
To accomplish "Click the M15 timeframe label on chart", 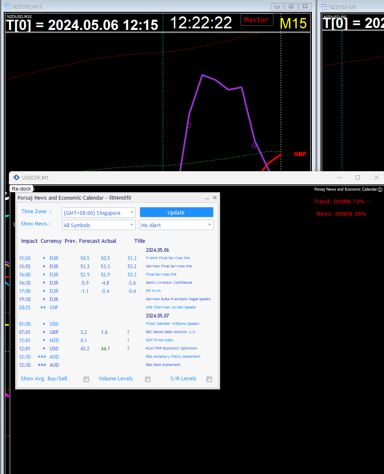I will pos(293,23).
